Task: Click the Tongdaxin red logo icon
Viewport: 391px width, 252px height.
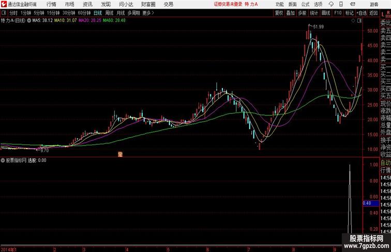Action: point(4,4)
